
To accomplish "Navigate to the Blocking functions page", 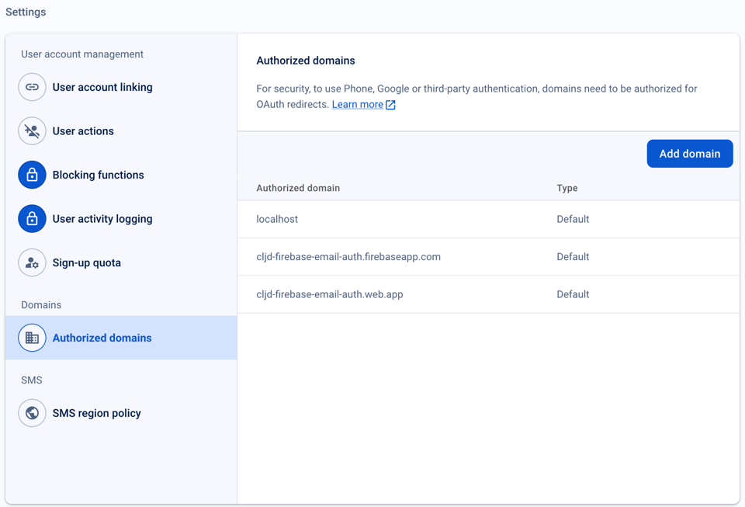I will click(x=98, y=175).
